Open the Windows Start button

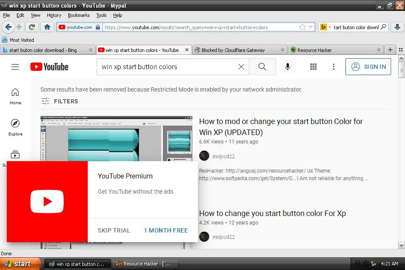[x=20, y=264]
